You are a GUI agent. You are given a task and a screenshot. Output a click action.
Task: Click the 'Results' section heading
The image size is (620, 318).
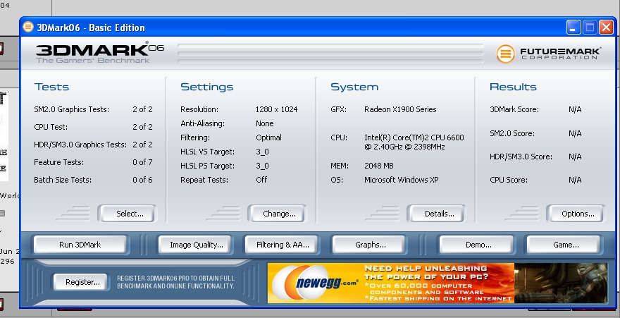(x=513, y=87)
